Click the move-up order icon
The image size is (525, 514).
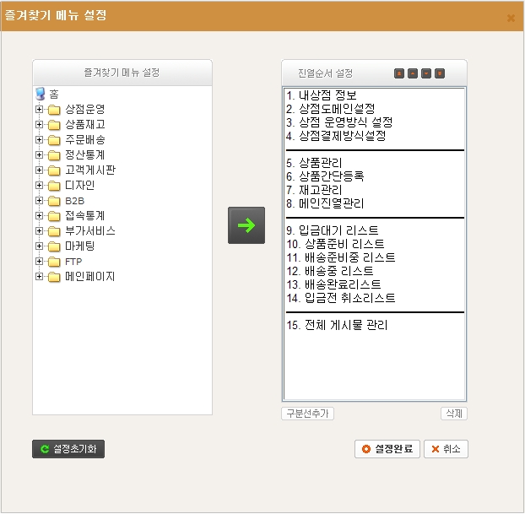[x=413, y=73]
